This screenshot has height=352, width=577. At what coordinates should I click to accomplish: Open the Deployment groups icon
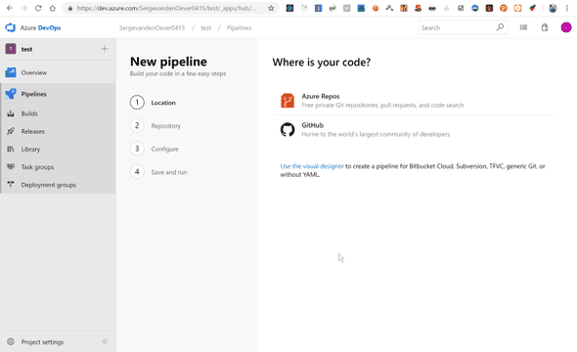[11, 184]
